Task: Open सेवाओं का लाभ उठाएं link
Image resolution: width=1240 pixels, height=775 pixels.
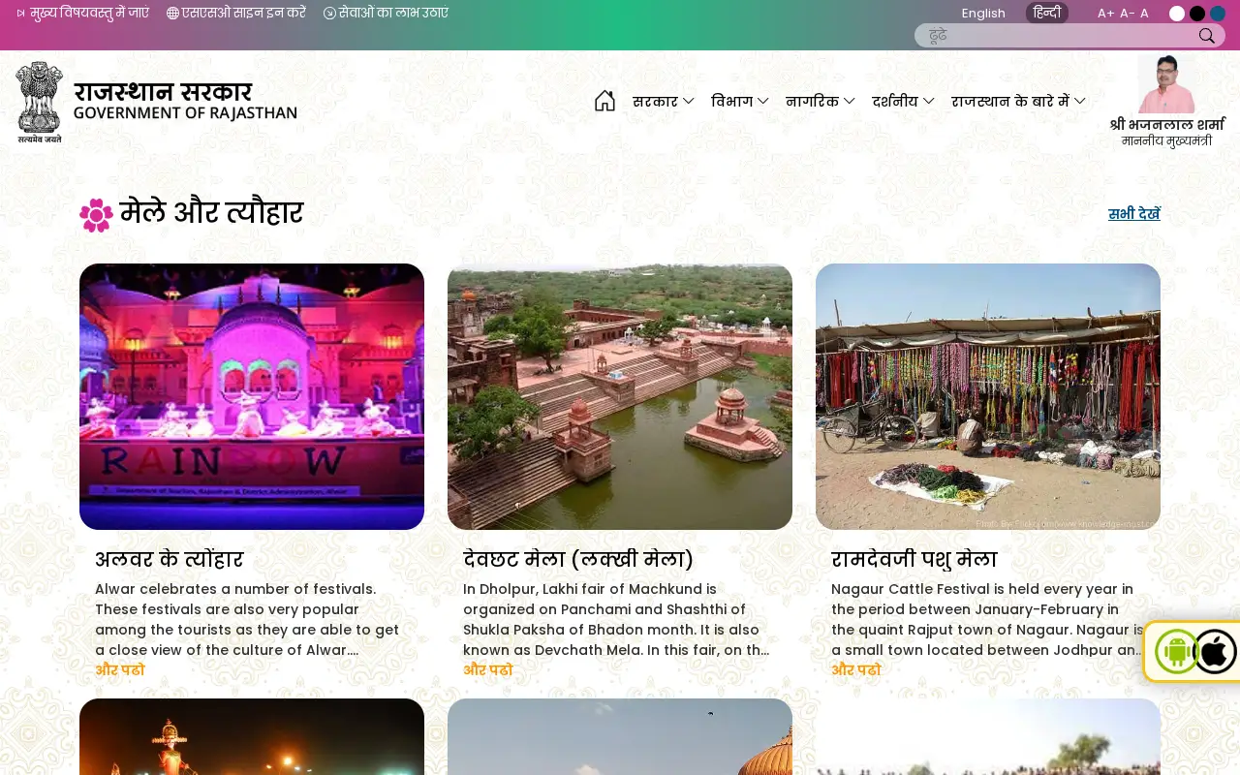Action: tap(393, 14)
